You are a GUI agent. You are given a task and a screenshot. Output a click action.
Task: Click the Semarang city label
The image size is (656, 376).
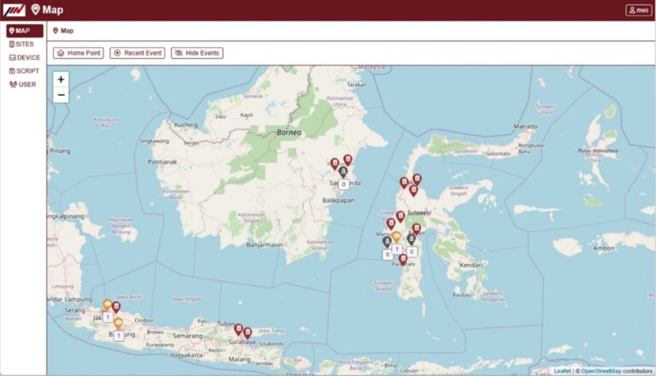point(187,336)
